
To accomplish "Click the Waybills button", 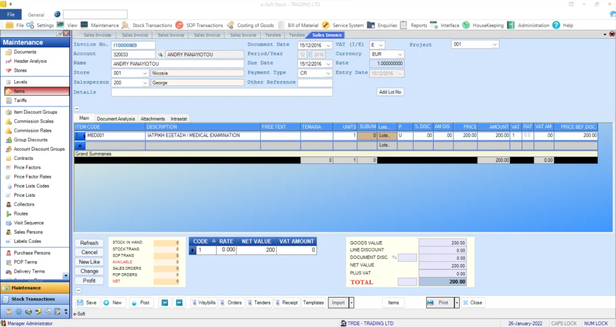I will (x=204, y=303).
